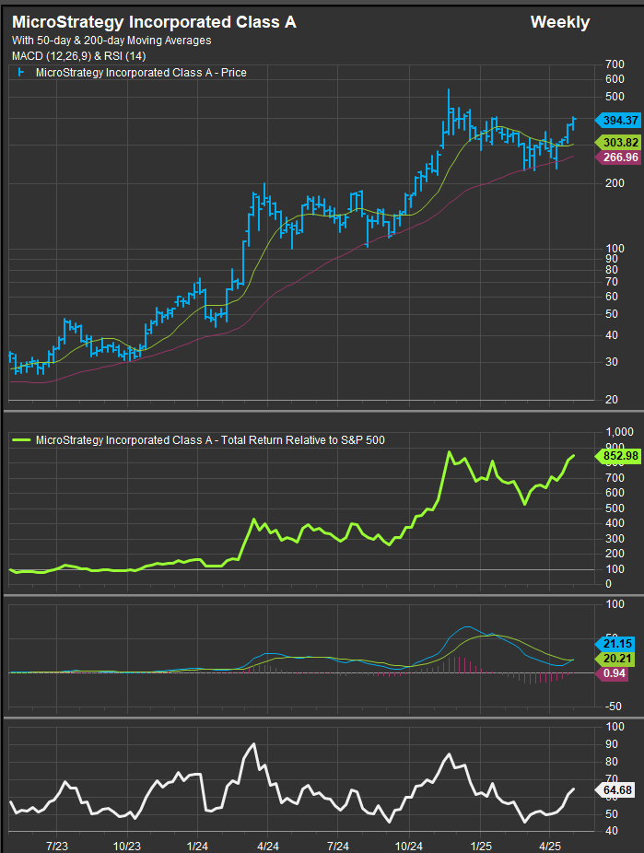Click the 7/23 date axis label

(57, 846)
